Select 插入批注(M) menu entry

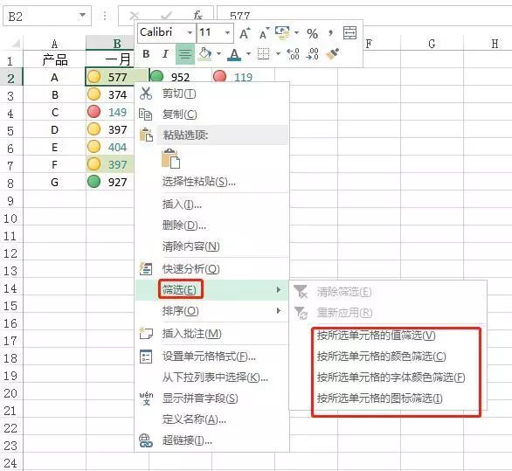[211, 334]
